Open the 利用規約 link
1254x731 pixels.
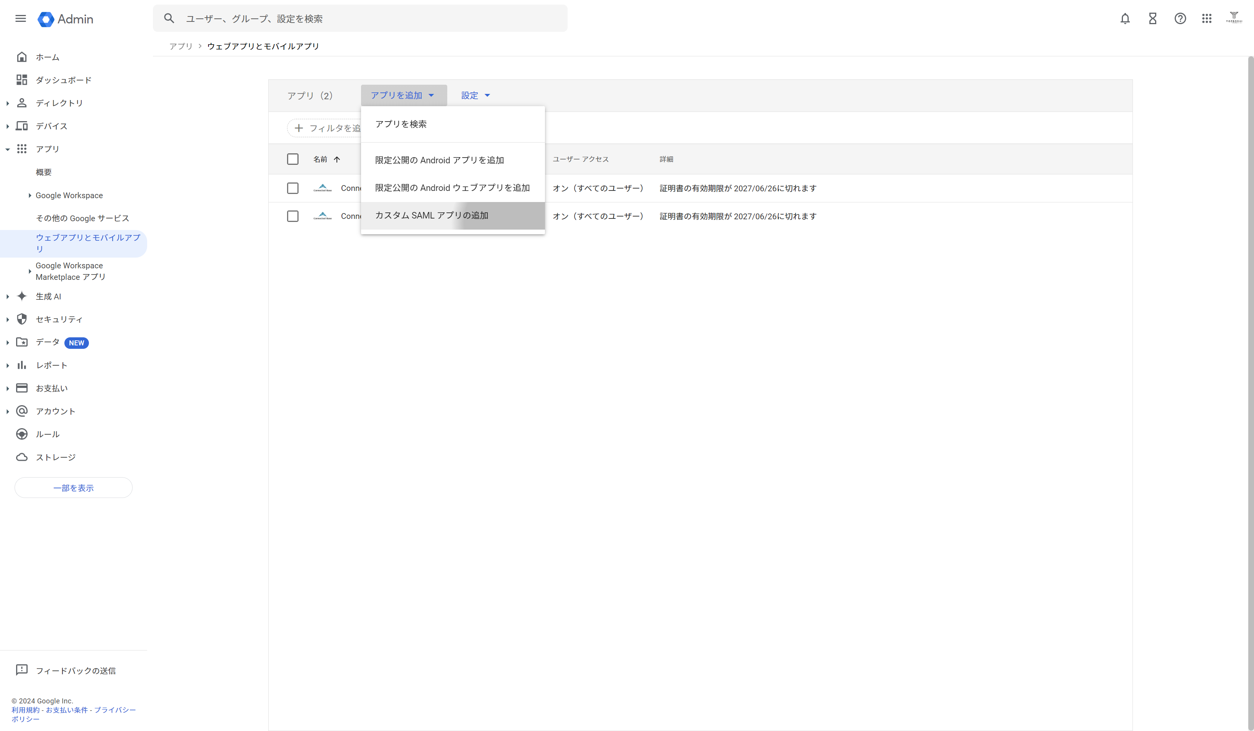click(x=25, y=710)
